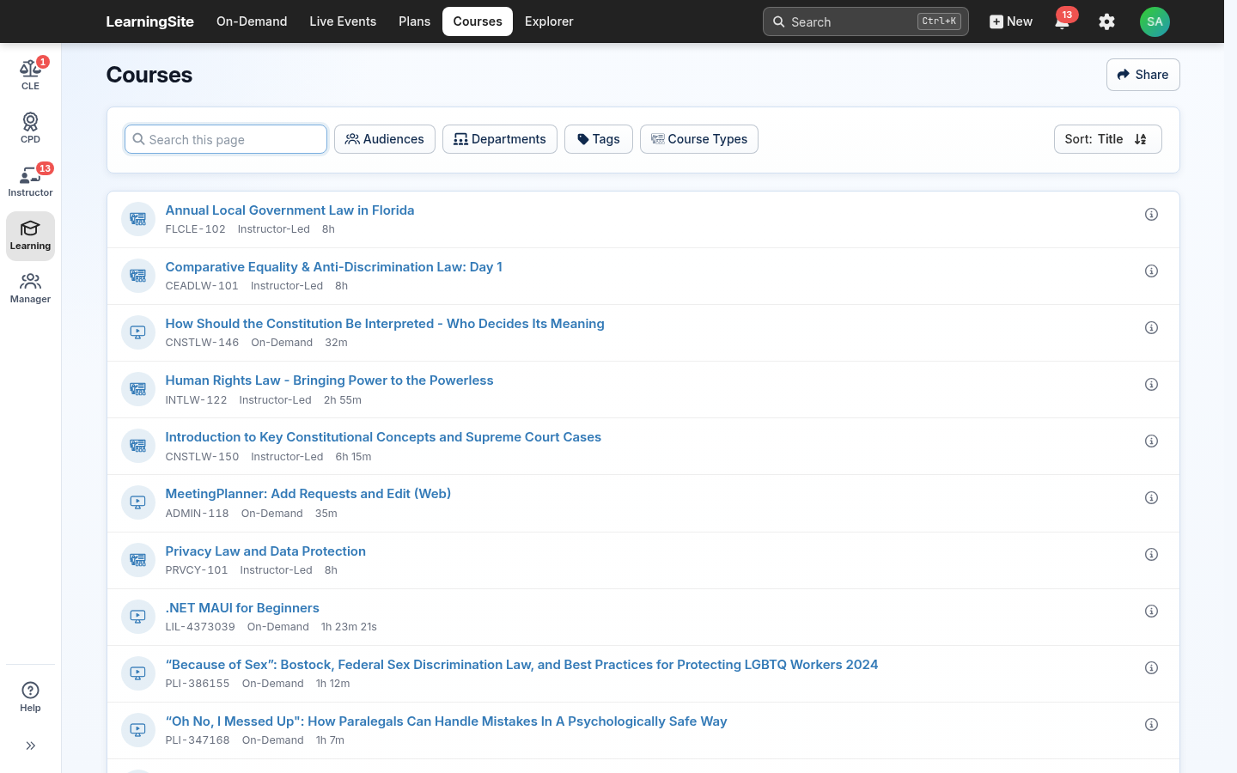
Task: Click instructor-led icon for Privacy Law
Action: coord(137,560)
